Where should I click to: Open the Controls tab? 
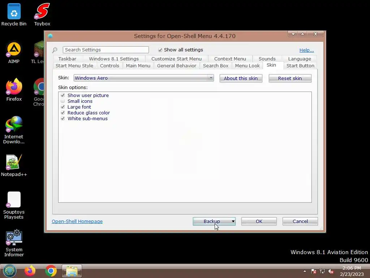tap(109, 66)
